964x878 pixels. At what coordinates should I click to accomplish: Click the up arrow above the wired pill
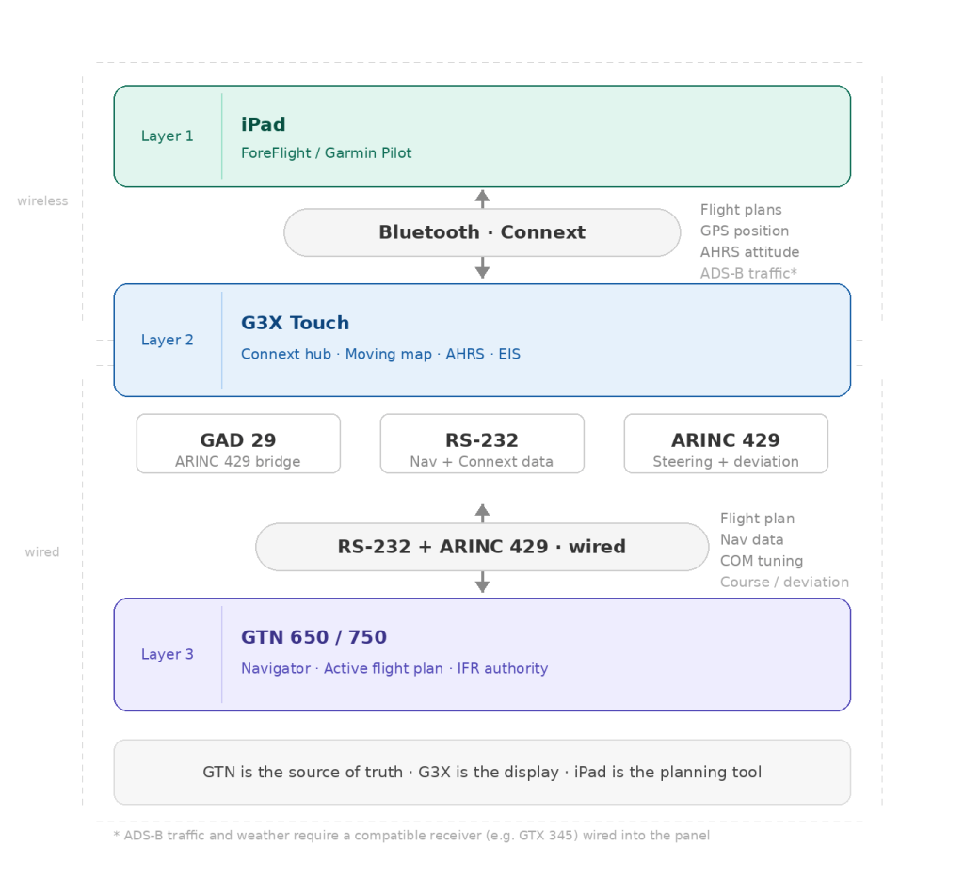click(x=482, y=512)
